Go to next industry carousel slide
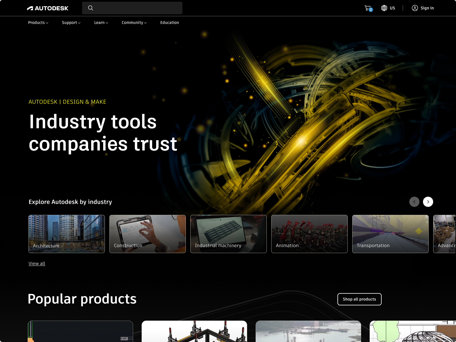Image resolution: width=456 pixels, height=342 pixels. (x=428, y=202)
